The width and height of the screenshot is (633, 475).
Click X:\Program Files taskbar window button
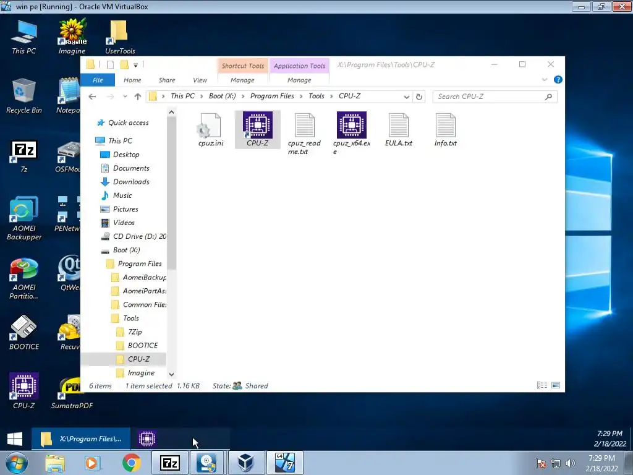[81, 439]
